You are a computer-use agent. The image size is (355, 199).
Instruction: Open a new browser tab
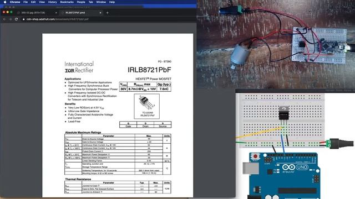pos(107,13)
